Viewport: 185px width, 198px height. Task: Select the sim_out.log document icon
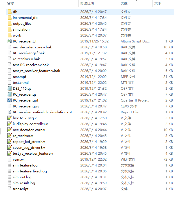(x=10, y=177)
